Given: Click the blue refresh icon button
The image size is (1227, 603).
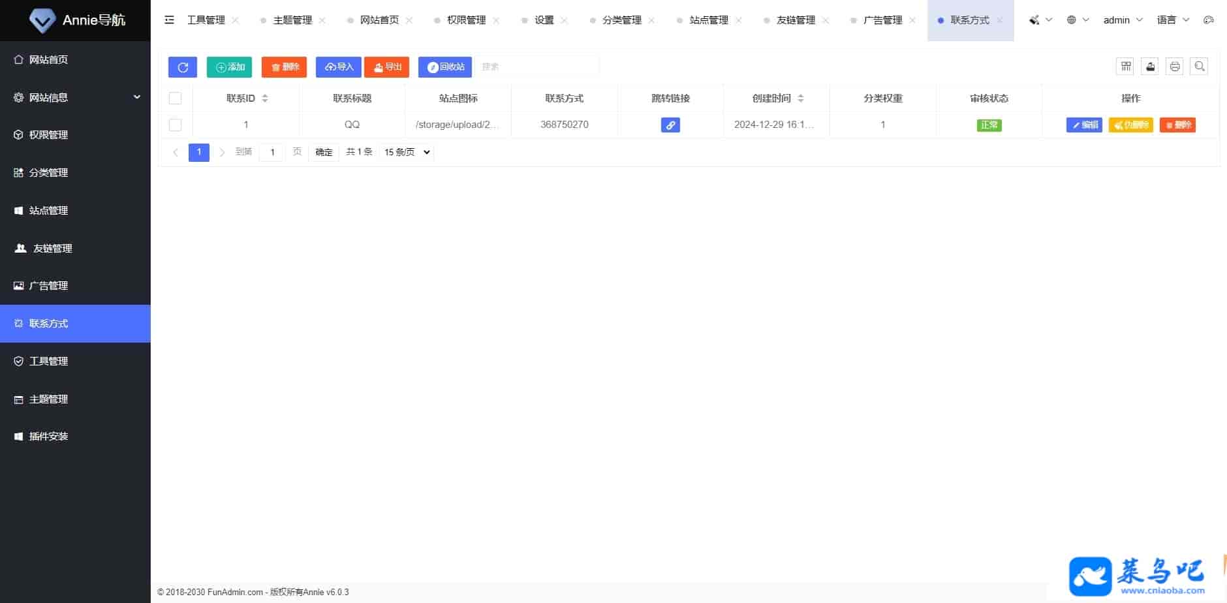Looking at the screenshot, I should (183, 67).
